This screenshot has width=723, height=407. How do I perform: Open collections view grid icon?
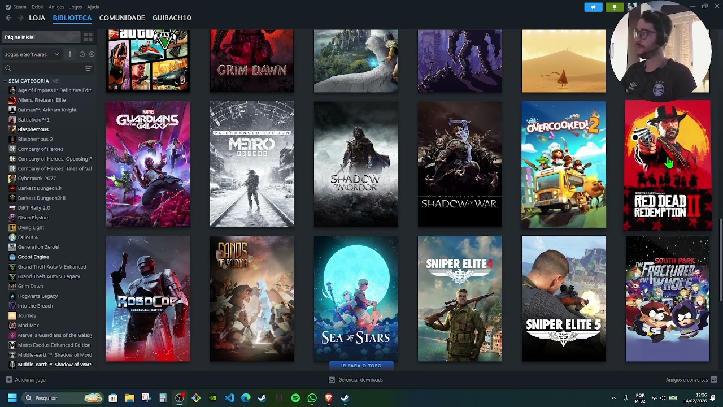pos(88,37)
